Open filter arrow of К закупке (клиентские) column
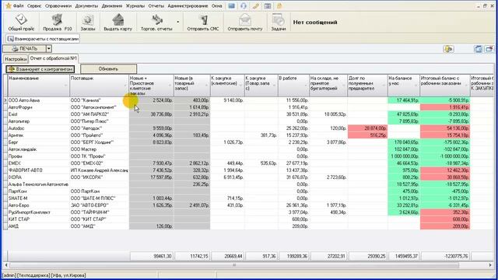Screen dimensions: 498x280 point(240,86)
